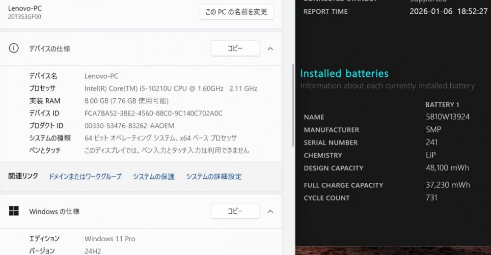Viewport: 491px width, 255px height.
Task: Select the design capacity 48,100 mWh
Action: click(447, 168)
